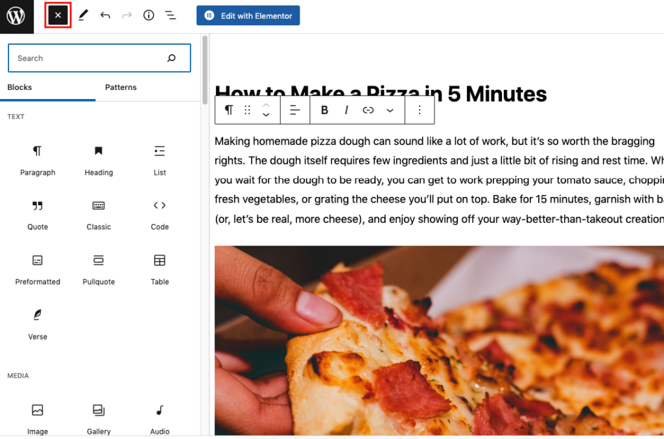Undo the last change
664x439 pixels.
point(105,16)
